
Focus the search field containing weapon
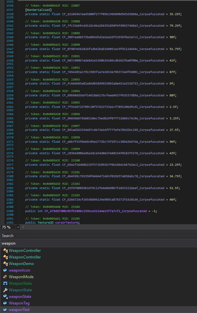[x=98, y=243]
